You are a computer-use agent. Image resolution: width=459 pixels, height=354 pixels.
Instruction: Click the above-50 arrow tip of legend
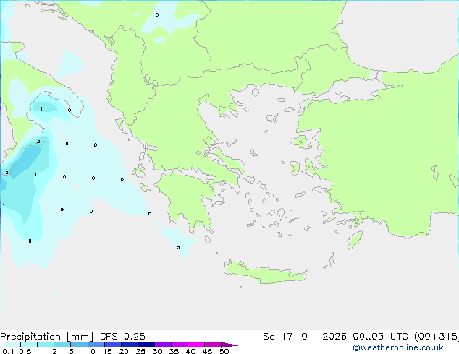point(230,345)
